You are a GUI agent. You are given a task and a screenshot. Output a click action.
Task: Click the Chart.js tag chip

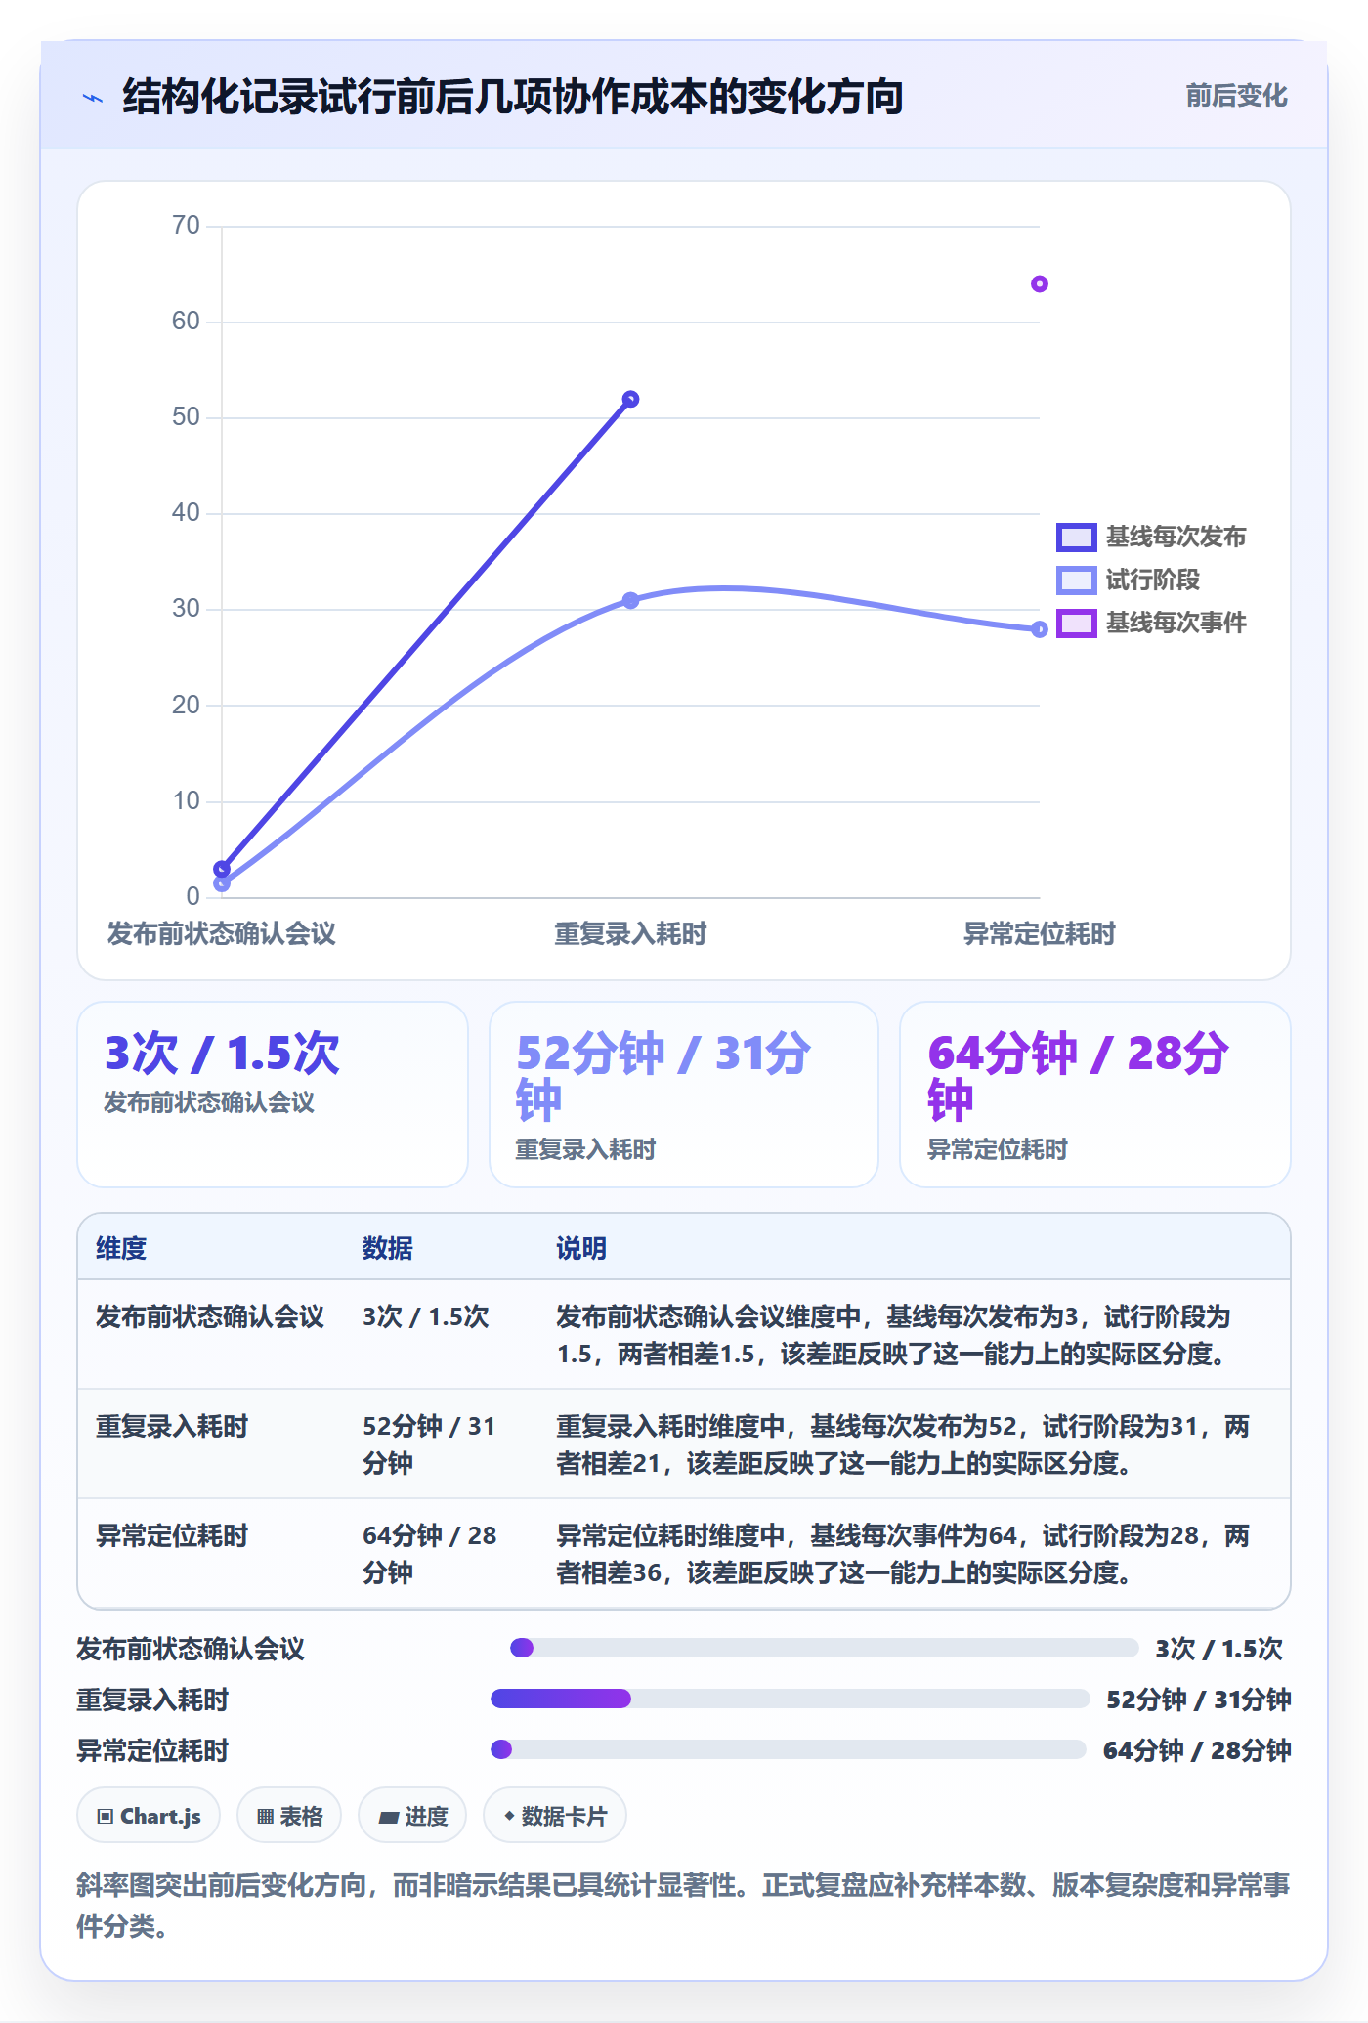(149, 1816)
